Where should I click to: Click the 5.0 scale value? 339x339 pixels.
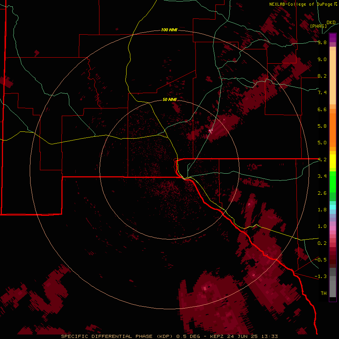click(322, 143)
